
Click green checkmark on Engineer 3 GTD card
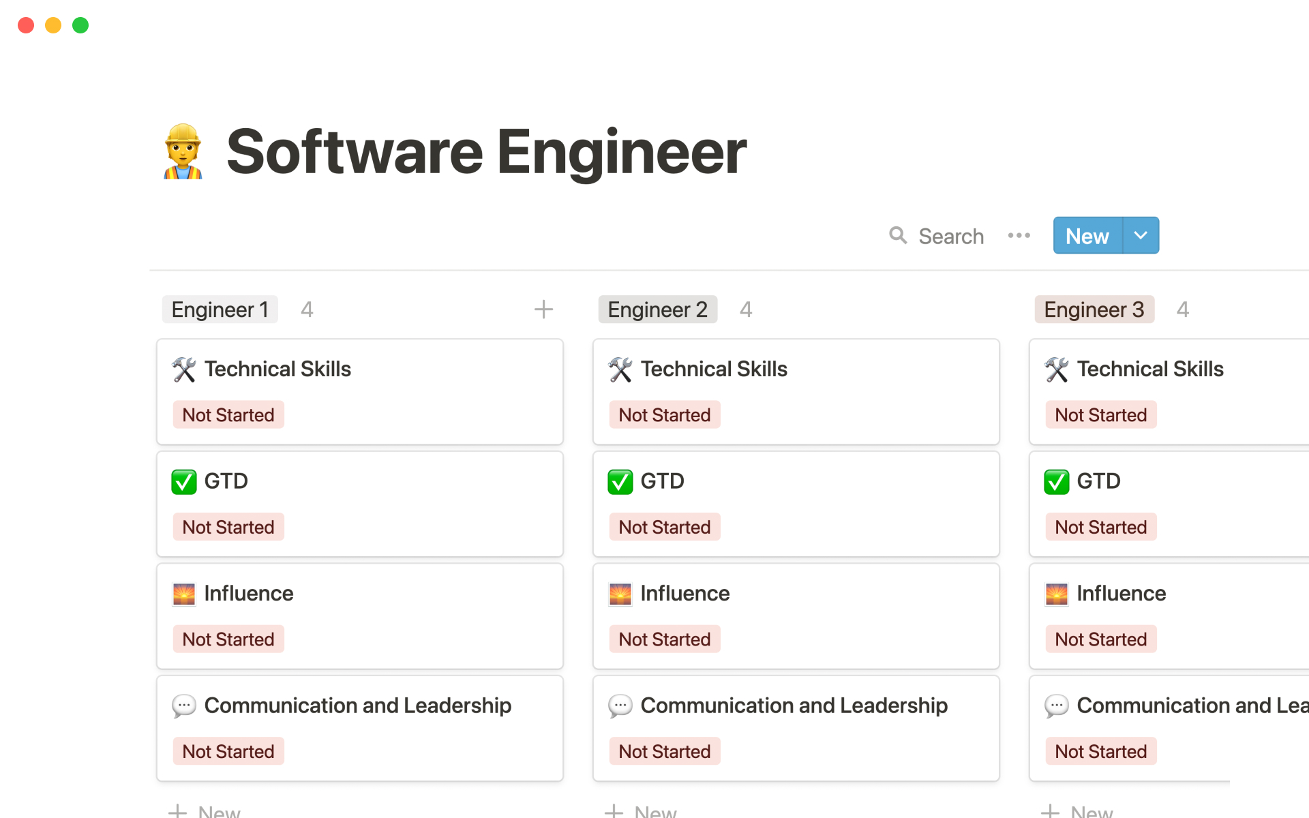(1057, 481)
